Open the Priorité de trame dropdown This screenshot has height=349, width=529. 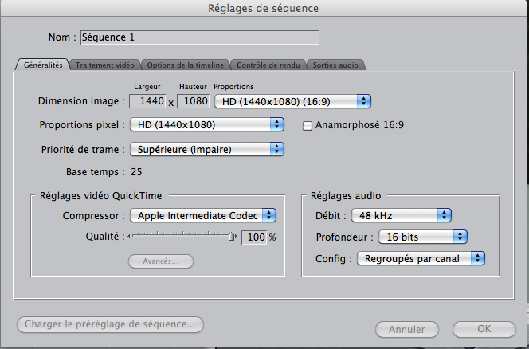point(207,149)
